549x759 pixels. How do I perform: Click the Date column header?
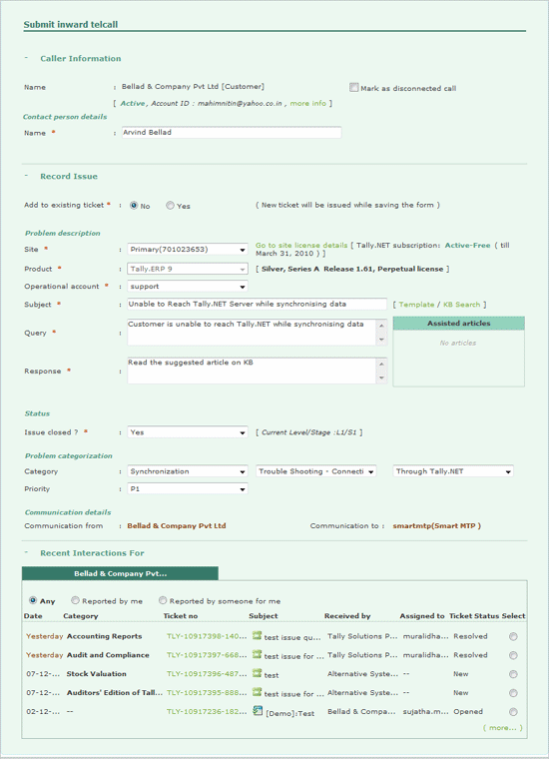click(x=33, y=616)
